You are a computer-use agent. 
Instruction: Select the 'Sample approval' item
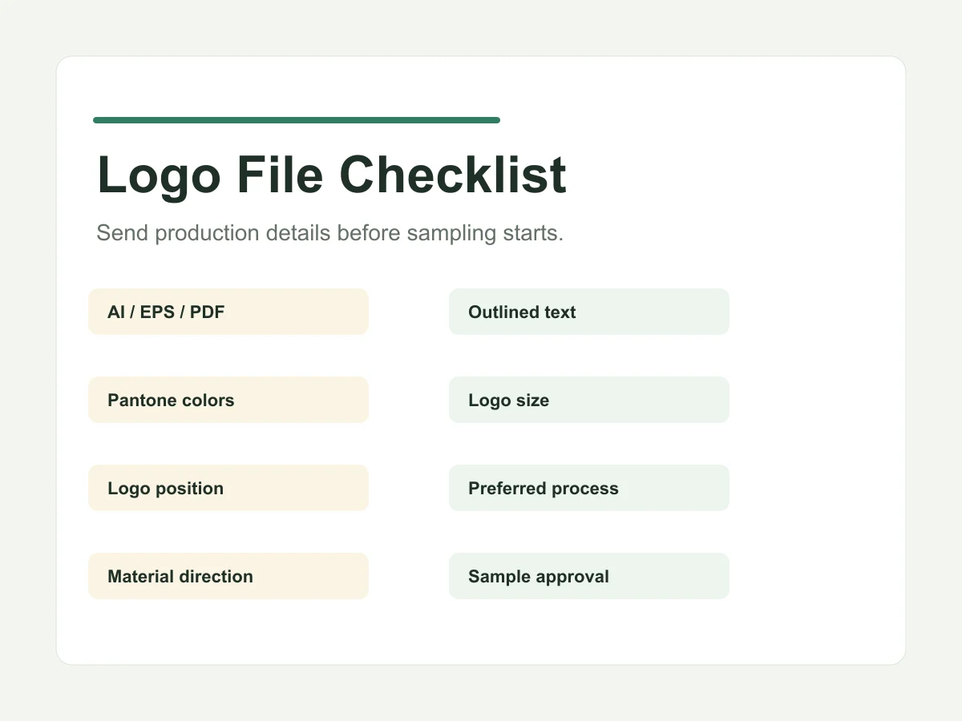click(589, 576)
